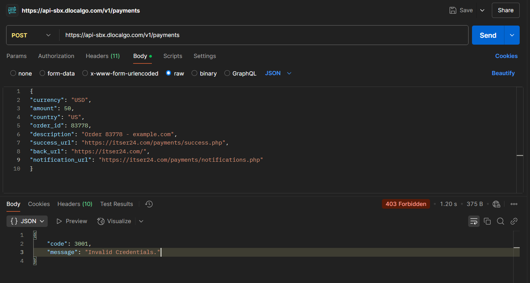Viewport: 530px width, 283px height.
Task: Select x-www-form-urlencoded body type
Action: 85,73
